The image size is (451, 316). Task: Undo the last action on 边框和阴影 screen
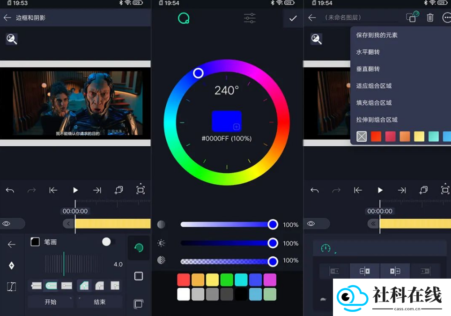click(x=10, y=190)
